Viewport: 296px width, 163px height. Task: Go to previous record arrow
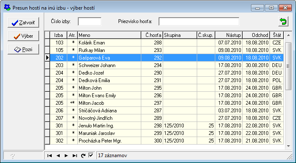pos(58,155)
